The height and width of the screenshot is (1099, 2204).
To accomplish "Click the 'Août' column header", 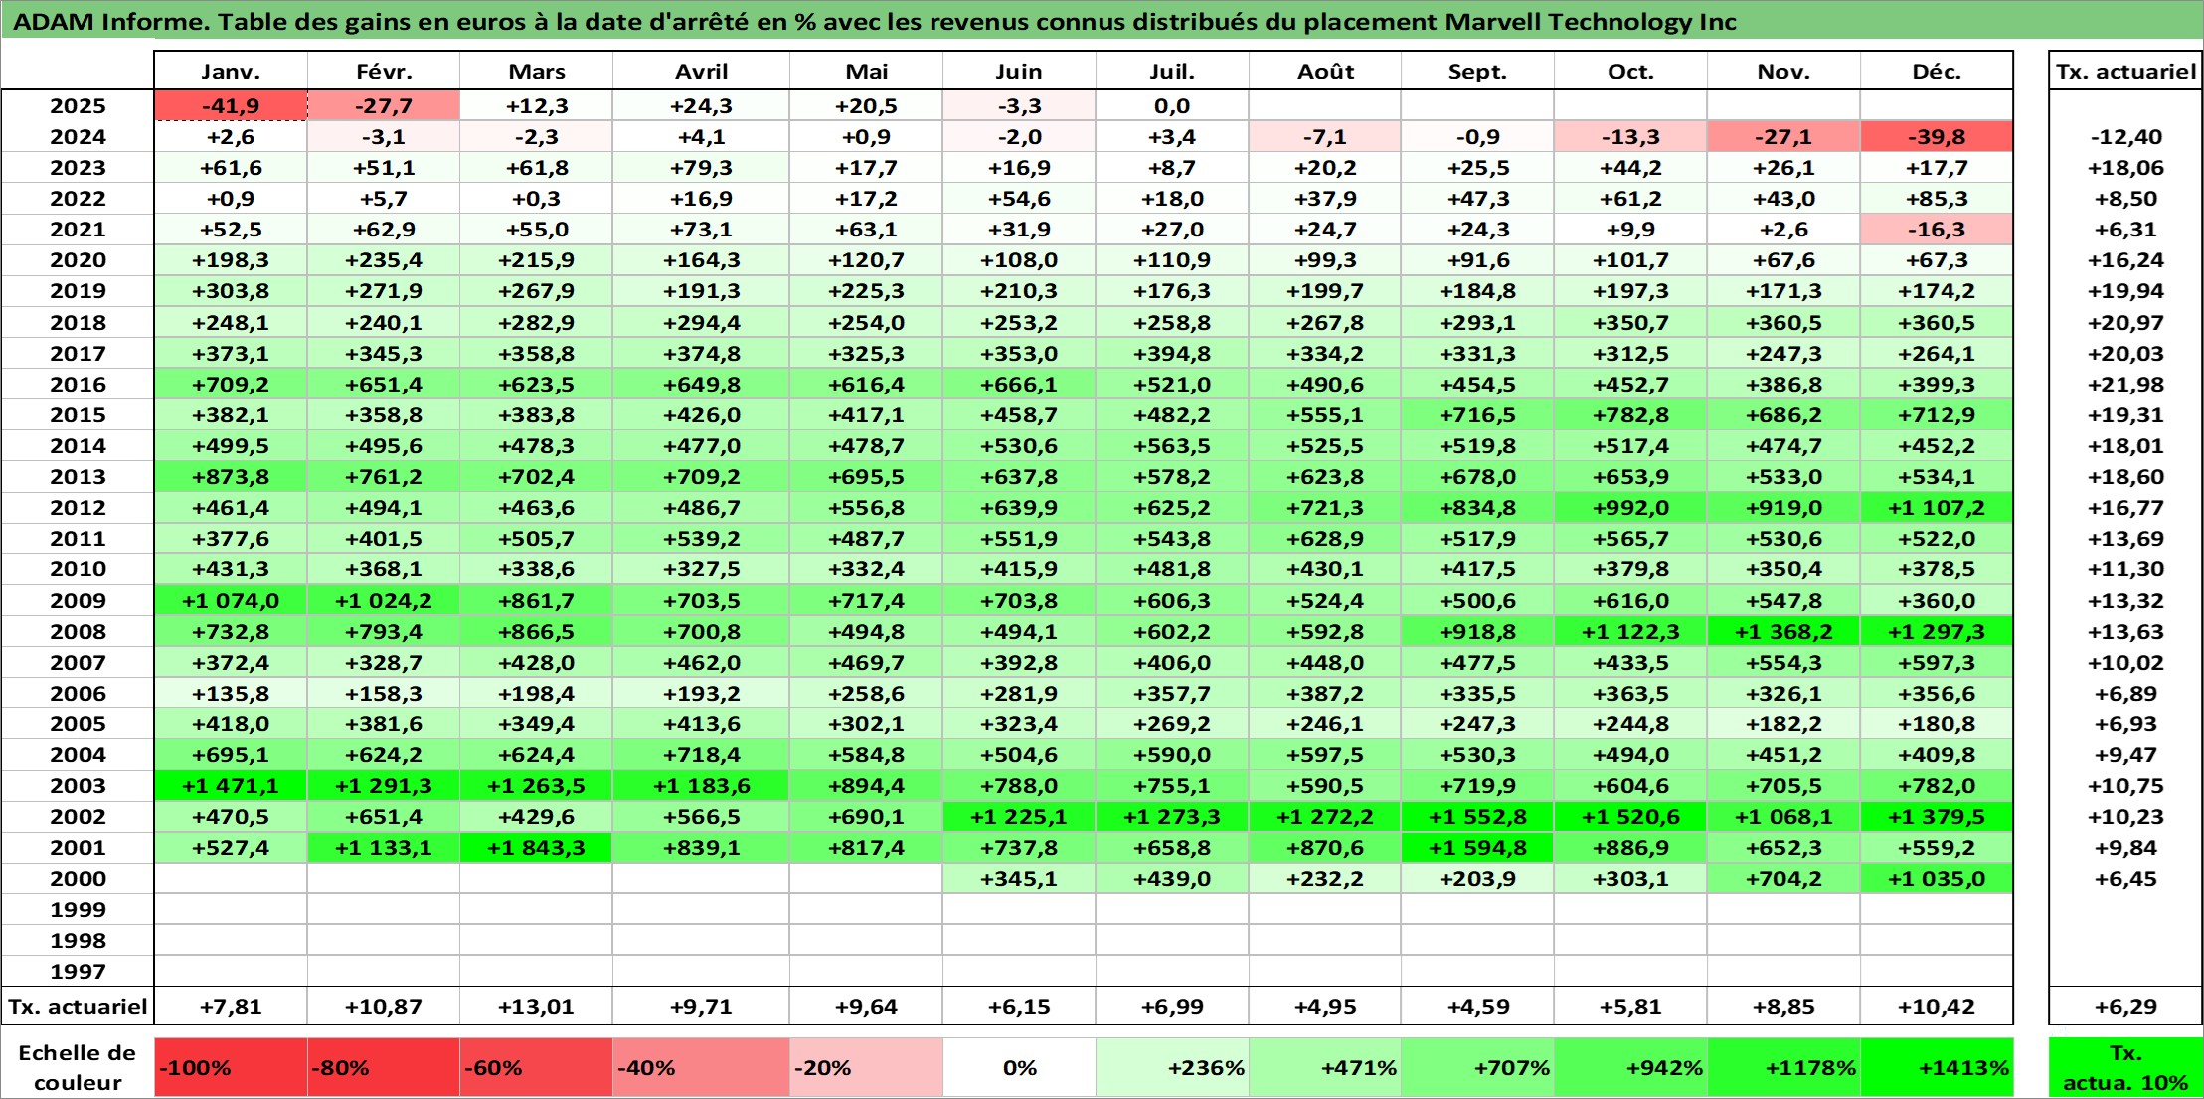I will [1325, 71].
